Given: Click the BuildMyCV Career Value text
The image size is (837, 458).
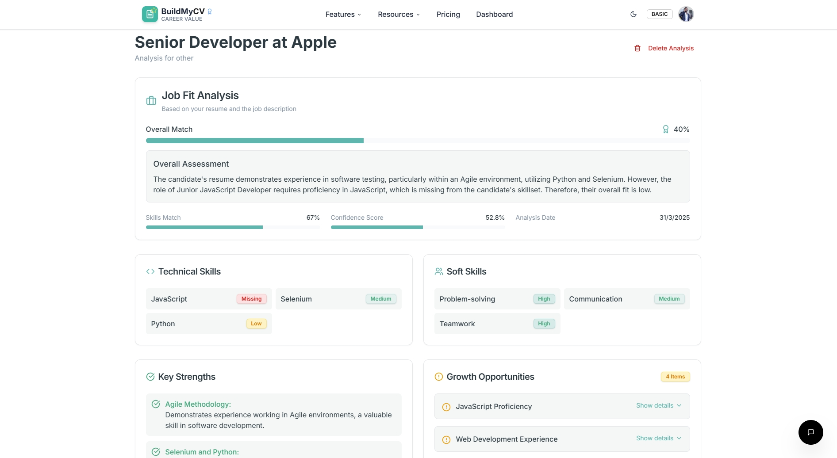Looking at the screenshot, I should pyautogui.click(x=183, y=15).
